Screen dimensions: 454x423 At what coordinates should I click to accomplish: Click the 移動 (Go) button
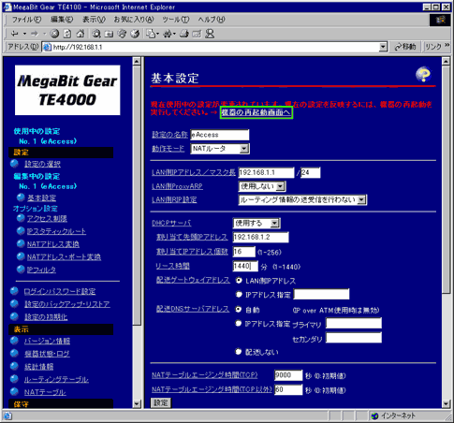405,47
